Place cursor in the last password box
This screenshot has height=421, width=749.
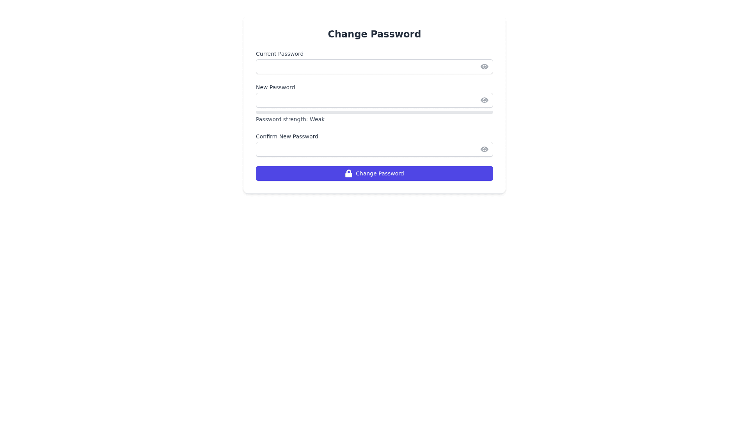(x=367, y=149)
